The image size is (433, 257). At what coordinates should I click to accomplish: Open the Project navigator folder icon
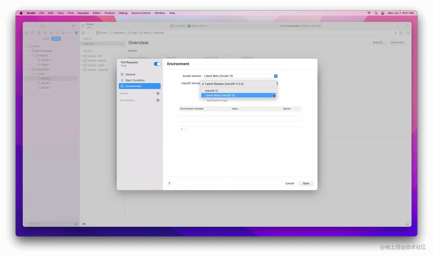click(x=26, y=33)
